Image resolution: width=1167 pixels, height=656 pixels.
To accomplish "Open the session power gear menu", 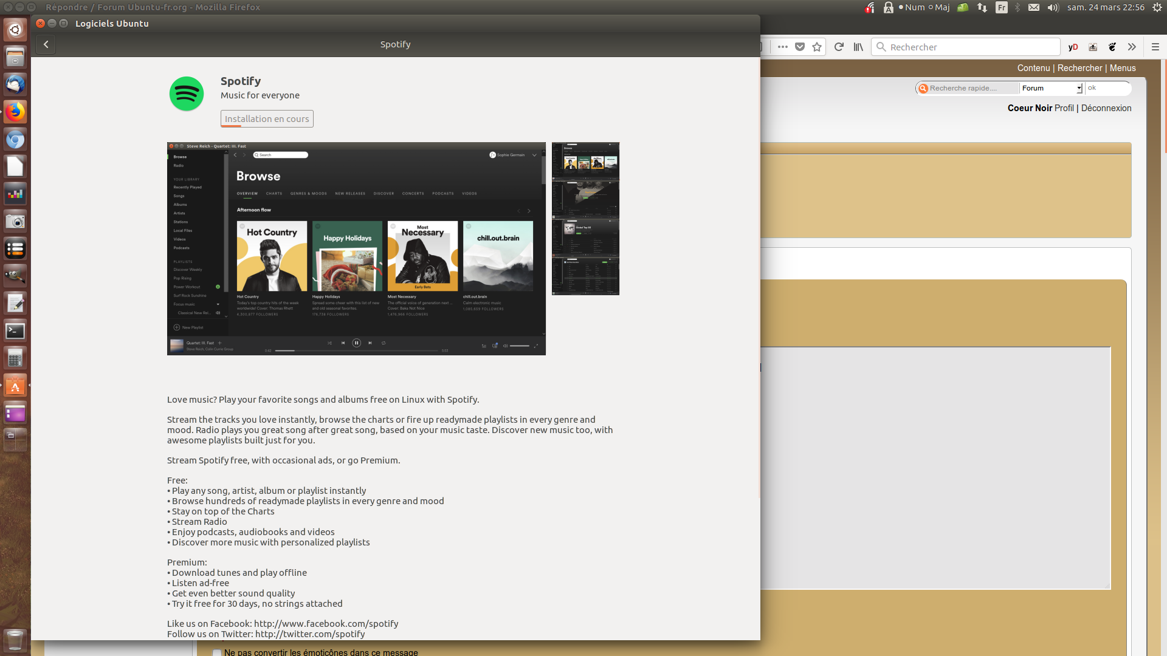I will point(1157,7).
